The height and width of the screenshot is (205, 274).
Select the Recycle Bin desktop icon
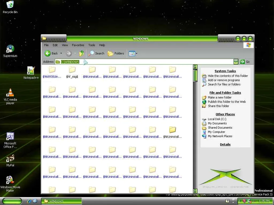click(x=10, y=7)
